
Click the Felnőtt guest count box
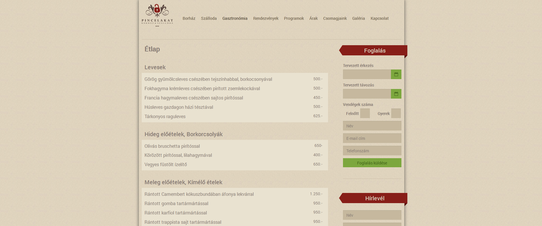[x=365, y=113]
